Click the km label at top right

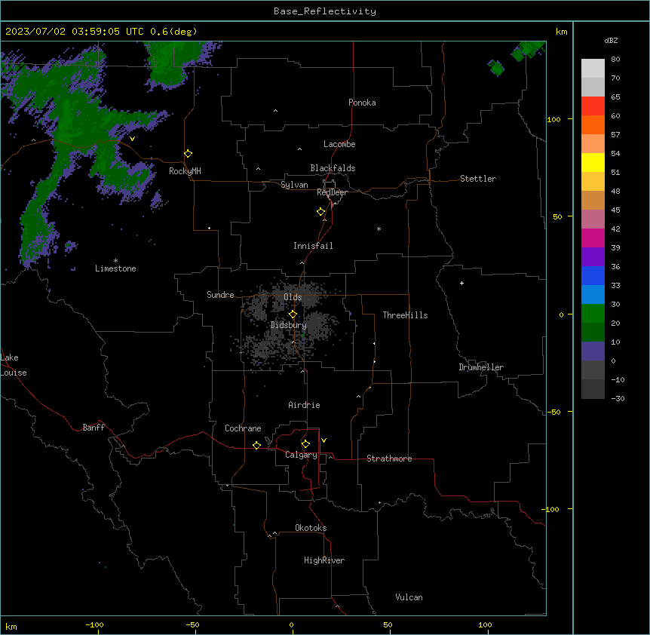[561, 32]
